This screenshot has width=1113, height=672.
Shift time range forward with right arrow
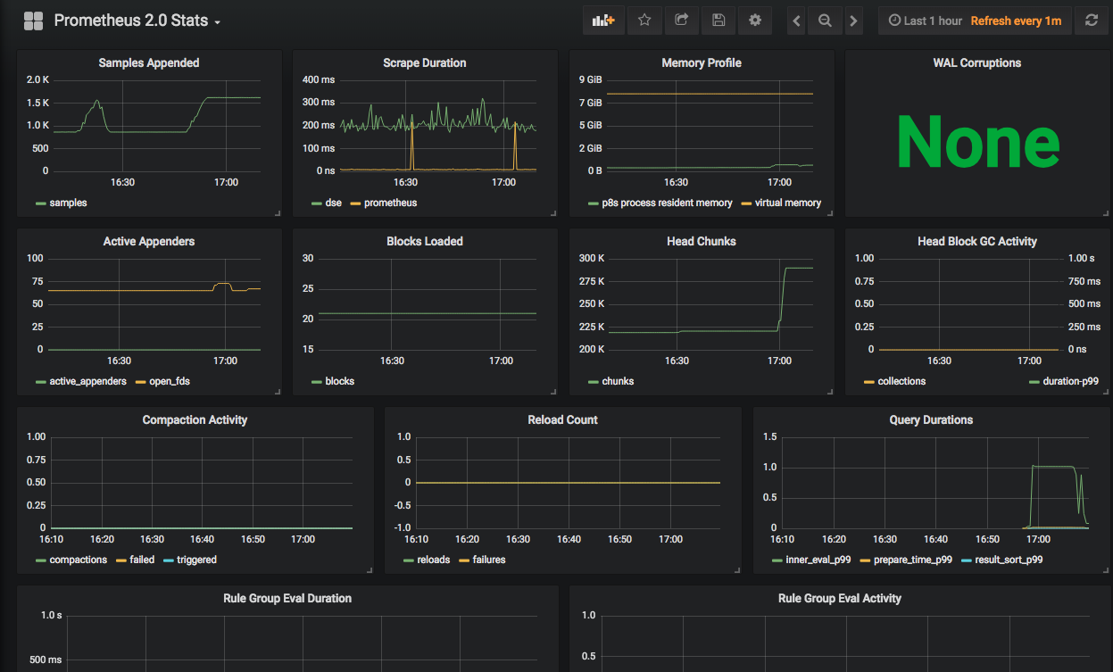pos(854,21)
